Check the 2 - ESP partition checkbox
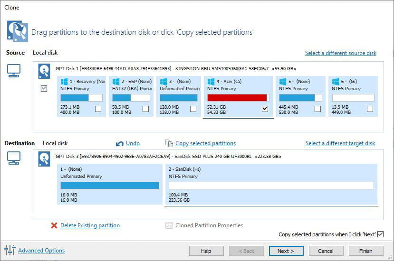The image size is (394, 261). tap(145, 109)
